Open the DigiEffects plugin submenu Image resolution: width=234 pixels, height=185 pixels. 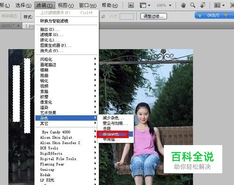67,154
